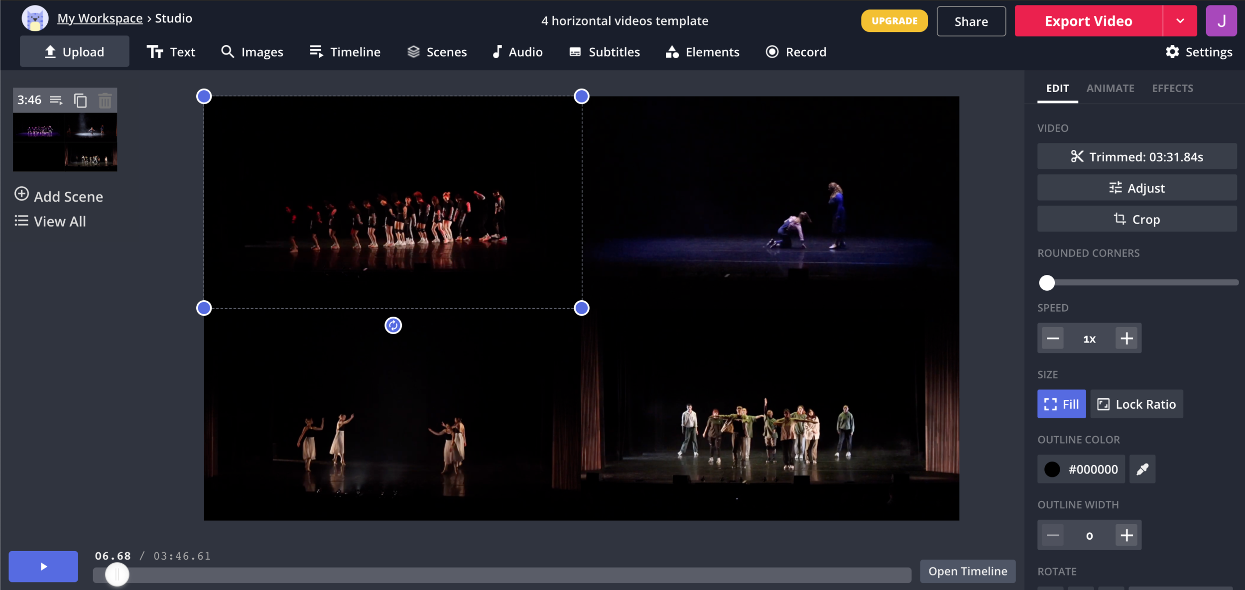Pick outline color with eyedropper
The height and width of the screenshot is (590, 1245).
[1142, 469]
